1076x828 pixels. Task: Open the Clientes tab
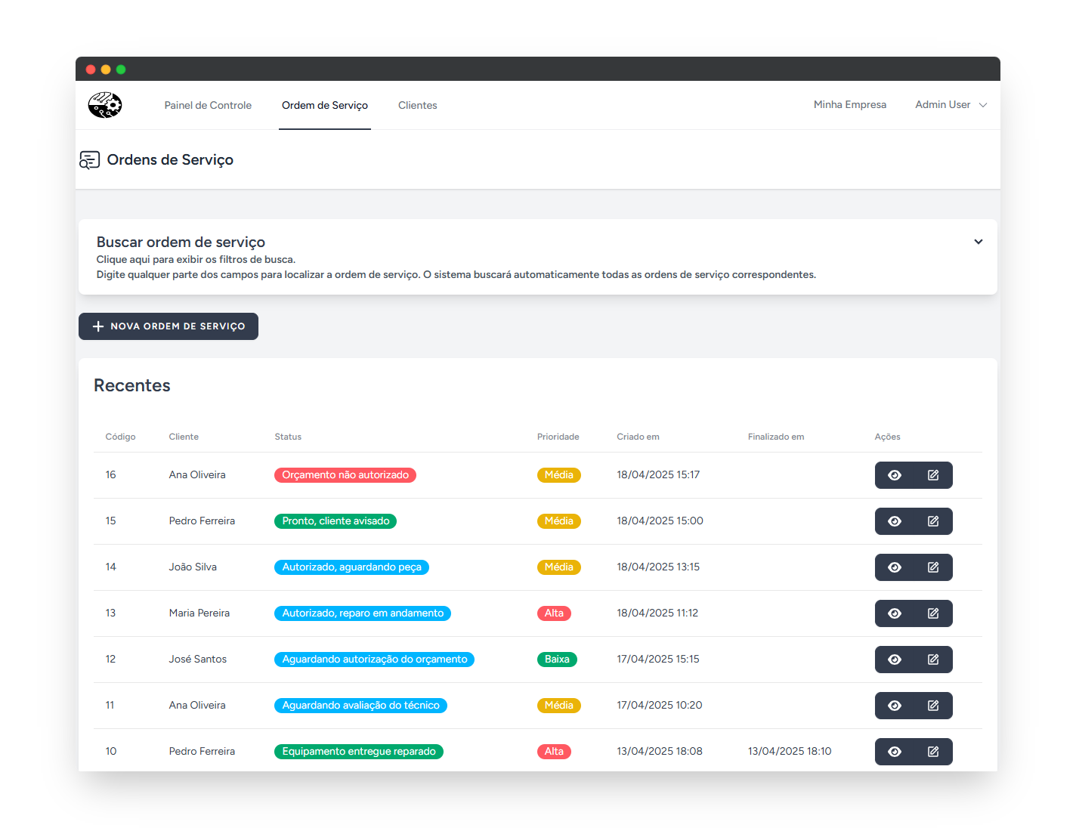[x=417, y=105]
